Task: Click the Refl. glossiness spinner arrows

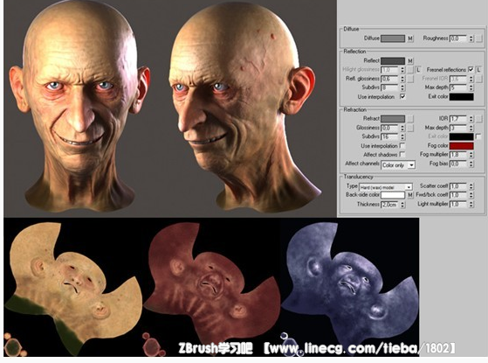Action: pyautogui.click(x=402, y=79)
